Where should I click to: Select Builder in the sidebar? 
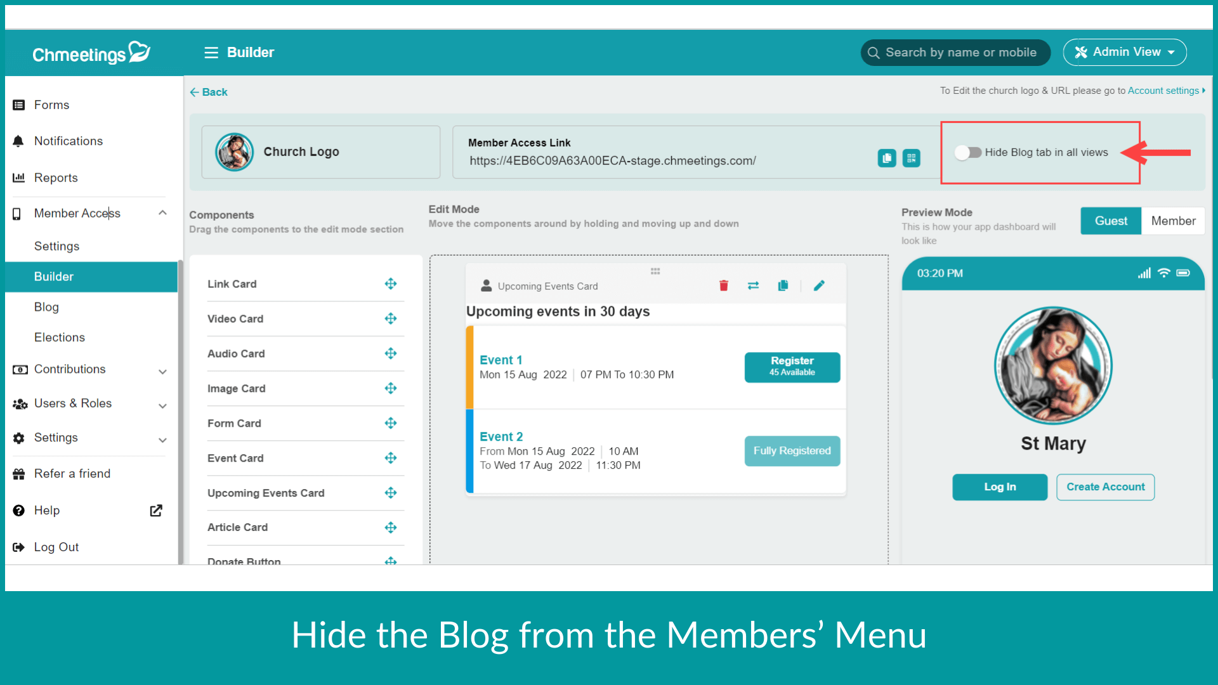[x=91, y=277]
